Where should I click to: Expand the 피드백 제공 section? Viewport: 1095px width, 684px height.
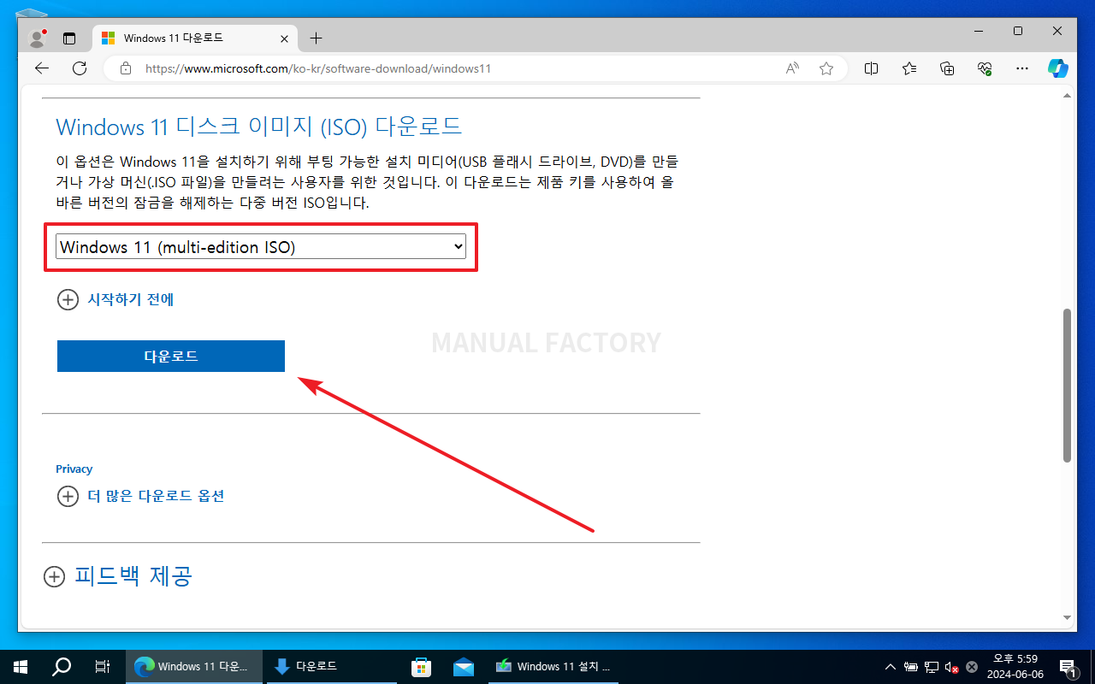tap(118, 576)
